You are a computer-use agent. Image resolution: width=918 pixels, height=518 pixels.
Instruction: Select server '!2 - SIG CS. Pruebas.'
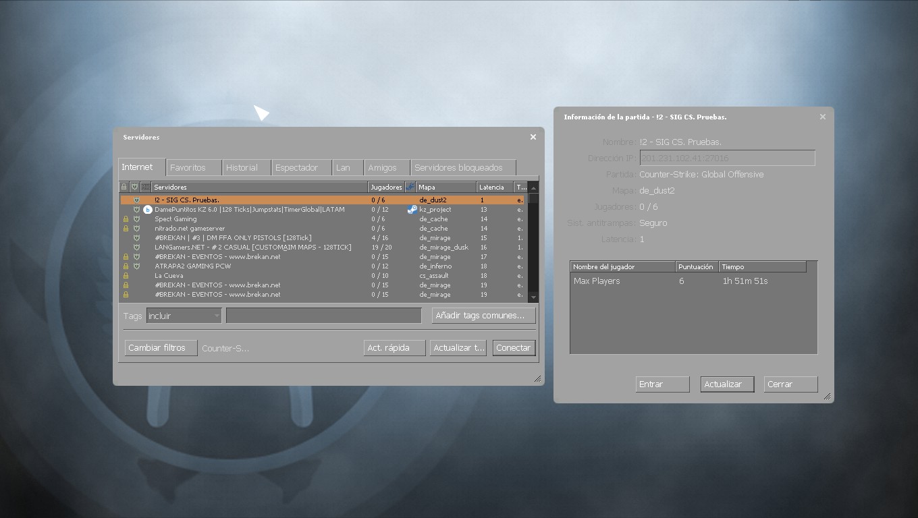tap(323, 200)
